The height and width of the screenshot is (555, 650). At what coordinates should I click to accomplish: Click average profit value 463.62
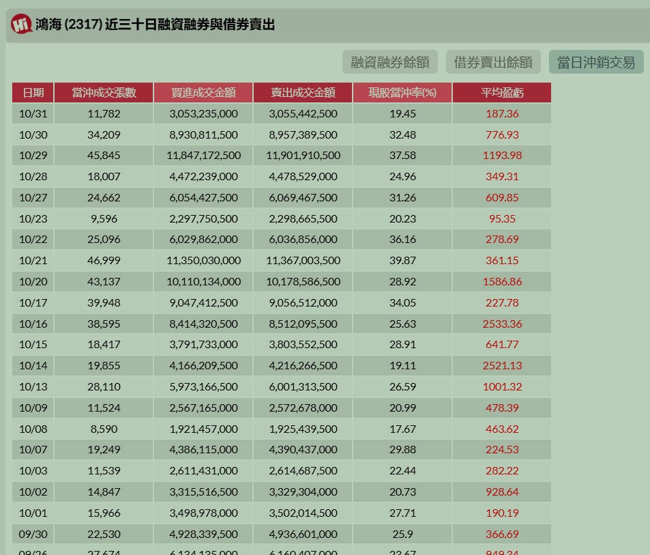click(x=502, y=429)
